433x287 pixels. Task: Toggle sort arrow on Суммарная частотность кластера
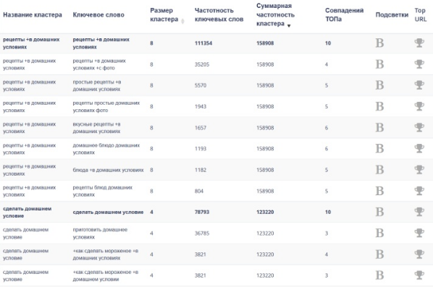(289, 25)
